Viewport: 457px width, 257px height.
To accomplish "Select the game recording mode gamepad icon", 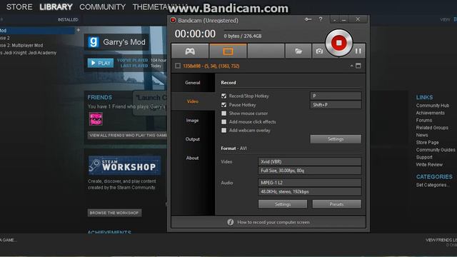I will [x=190, y=51].
